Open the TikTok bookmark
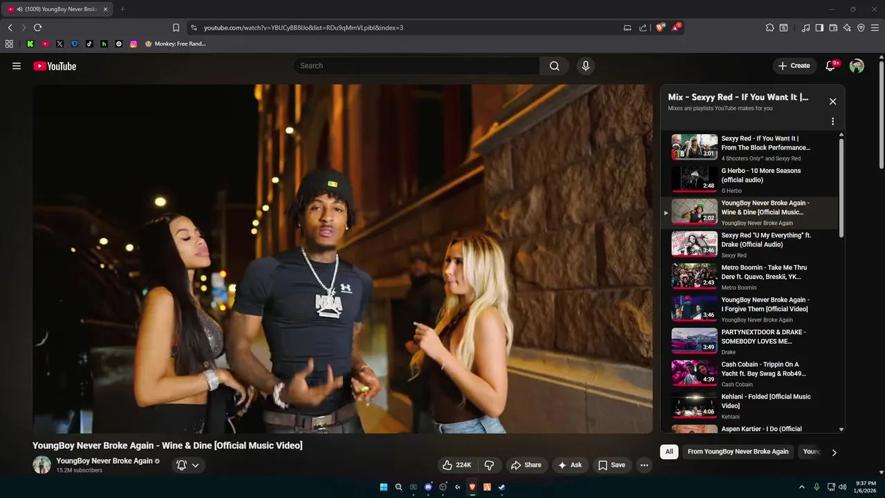885x498 pixels. coord(89,44)
